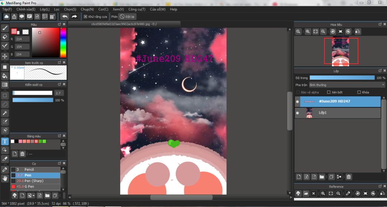Open the Lọc filter menu

pos(57,9)
